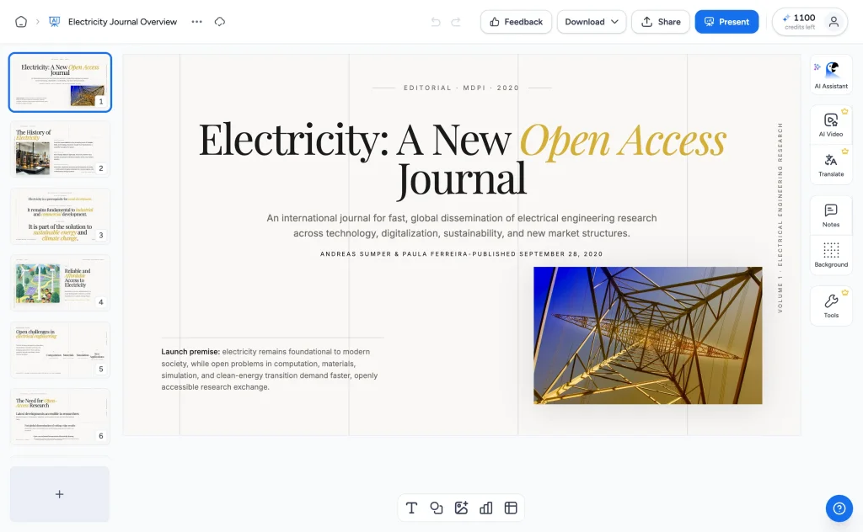Redo the last action
The height and width of the screenshot is (532, 863).
(x=456, y=22)
